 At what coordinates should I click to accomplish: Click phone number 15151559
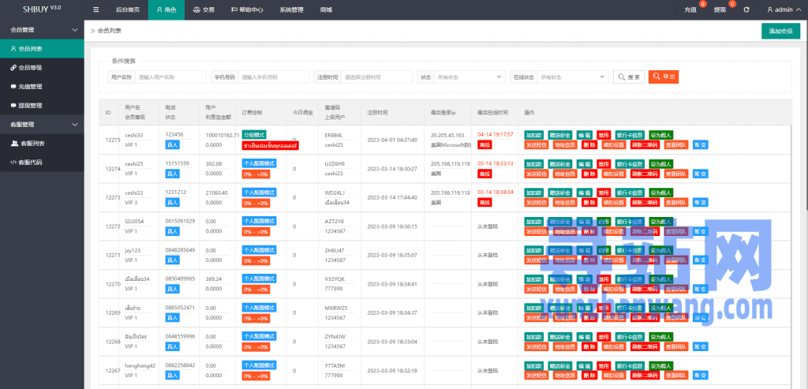coord(178,163)
